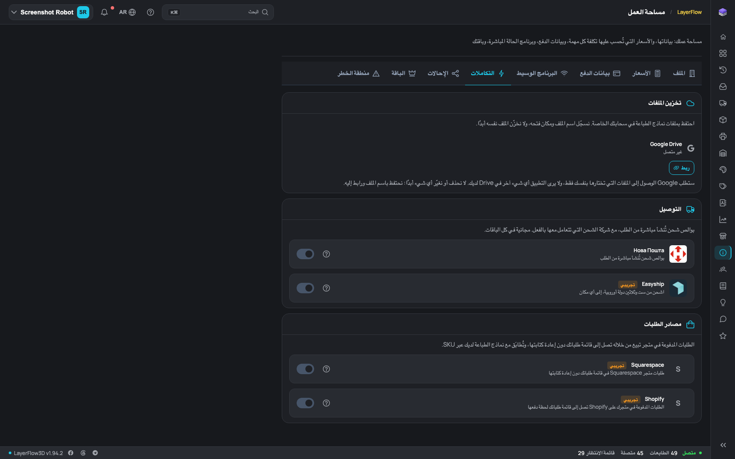The image size is (735, 459).
Task: Open the Threads link in the status bar
Action: (x=83, y=453)
